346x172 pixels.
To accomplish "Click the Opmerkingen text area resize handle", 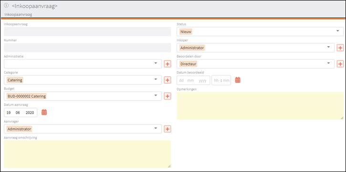I will click(342, 118).
